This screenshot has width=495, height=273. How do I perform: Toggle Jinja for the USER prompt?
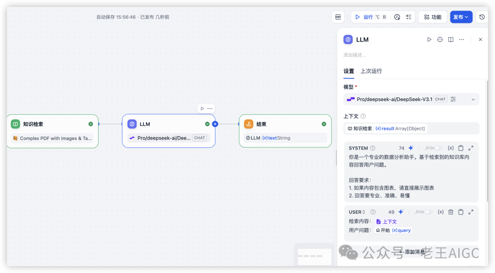(x=429, y=212)
